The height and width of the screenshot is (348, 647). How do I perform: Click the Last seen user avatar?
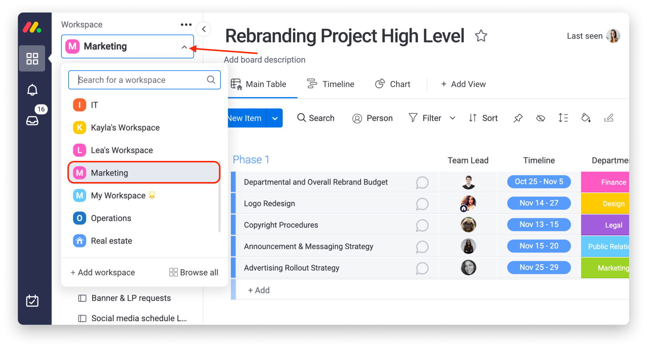(x=613, y=36)
